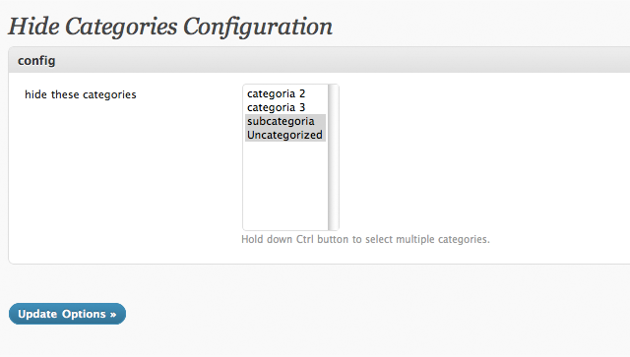Click the » arrow on Update Options
Screen dimensions: 630x357
[x=113, y=315]
